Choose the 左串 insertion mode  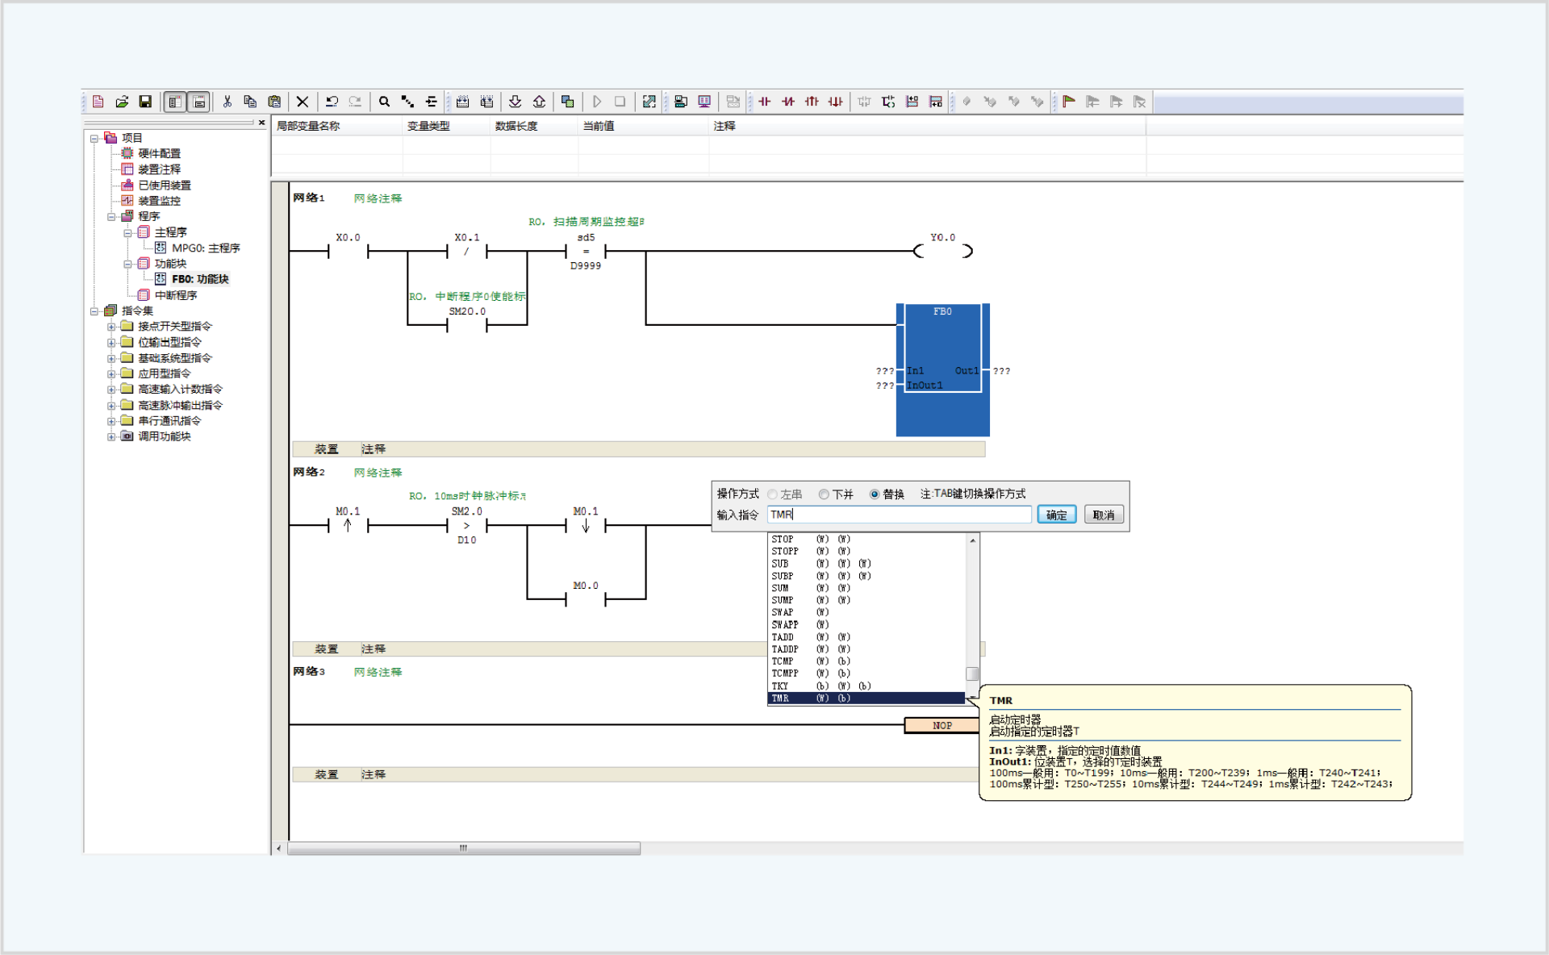773,494
